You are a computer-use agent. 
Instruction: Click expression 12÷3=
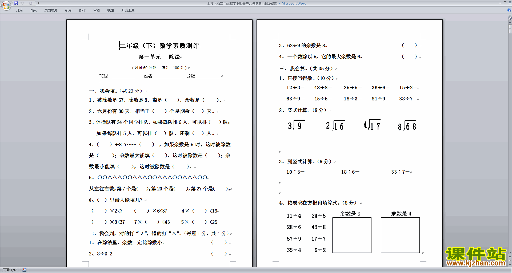pos(295,88)
